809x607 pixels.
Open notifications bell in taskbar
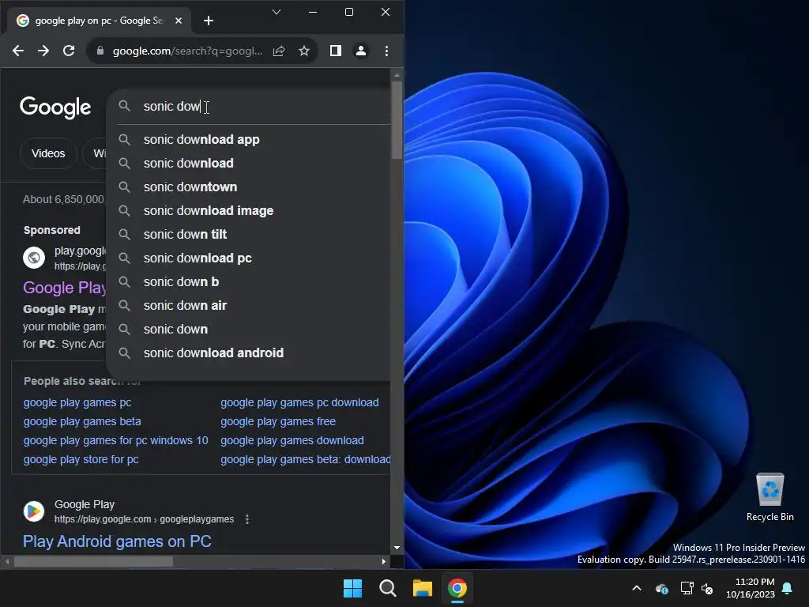coord(788,588)
